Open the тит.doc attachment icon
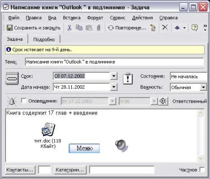210x179 pixels. click(x=48, y=129)
